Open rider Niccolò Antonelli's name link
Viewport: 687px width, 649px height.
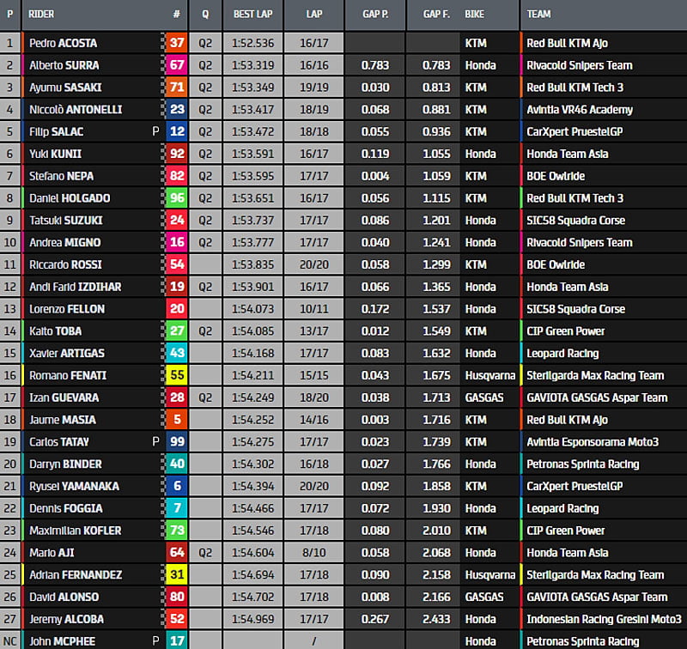tap(76, 110)
